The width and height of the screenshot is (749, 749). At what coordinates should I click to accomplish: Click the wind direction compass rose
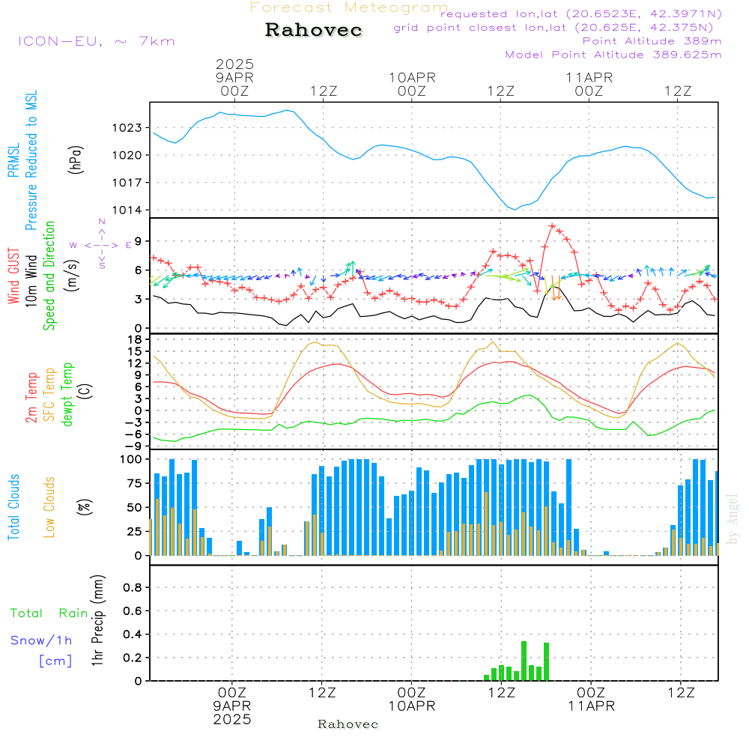coord(102,245)
